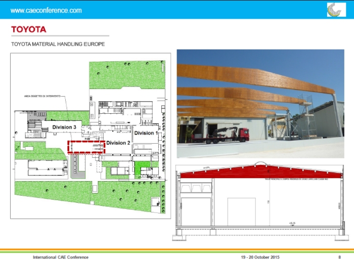Click the large door opening in the section drawing
Viewport: 354px width, 264px height.
195,212
